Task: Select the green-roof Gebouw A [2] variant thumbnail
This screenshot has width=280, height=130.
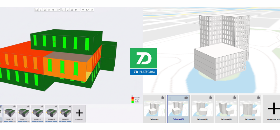Action: 38,114
